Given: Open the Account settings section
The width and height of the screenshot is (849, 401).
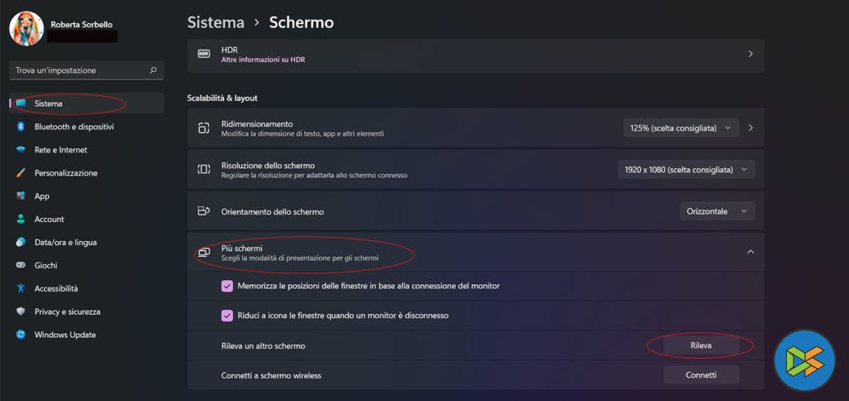Looking at the screenshot, I should pyautogui.click(x=49, y=220).
